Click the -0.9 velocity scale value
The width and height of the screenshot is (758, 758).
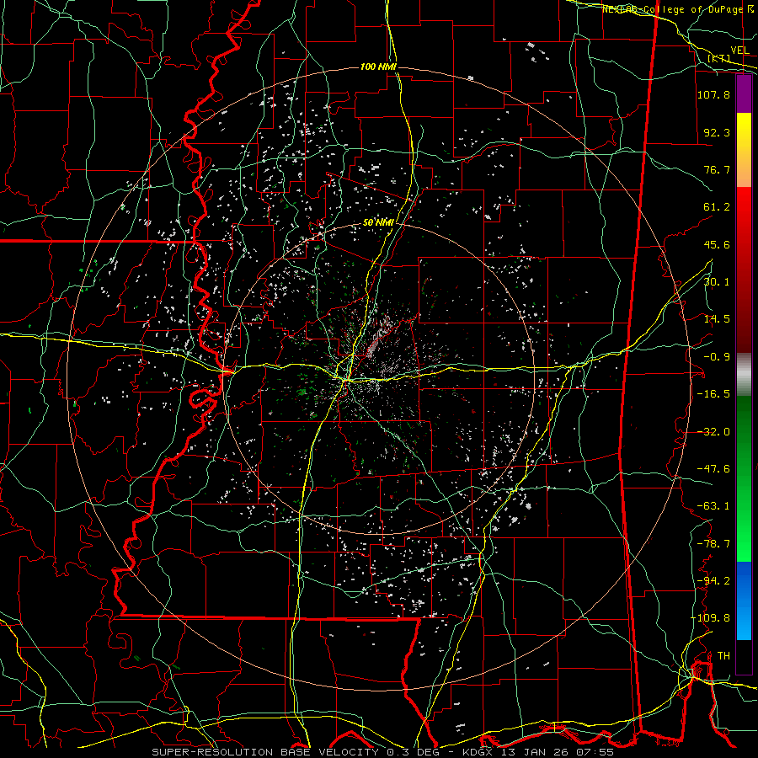pos(717,357)
